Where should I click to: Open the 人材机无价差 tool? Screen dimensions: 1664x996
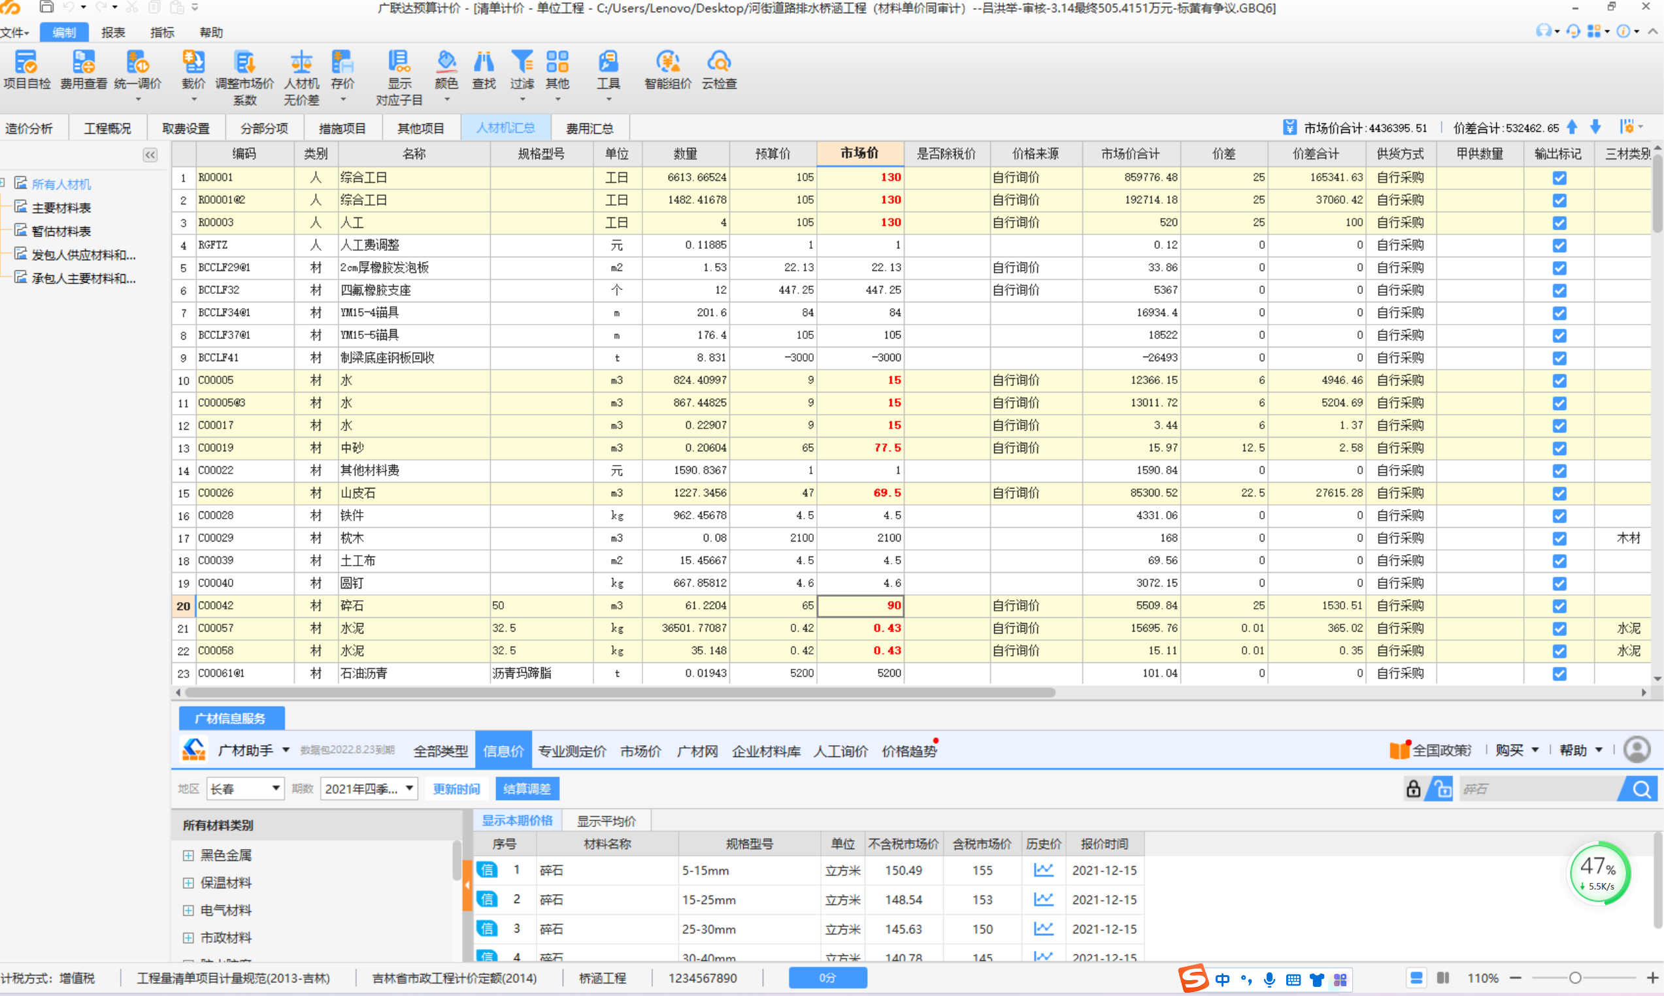[x=301, y=77]
